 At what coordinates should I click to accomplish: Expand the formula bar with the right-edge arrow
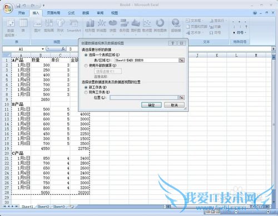tap(274, 49)
